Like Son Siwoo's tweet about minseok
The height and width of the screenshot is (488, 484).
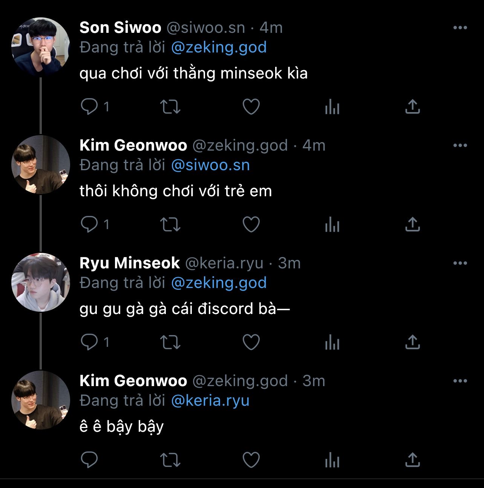click(251, 107)
